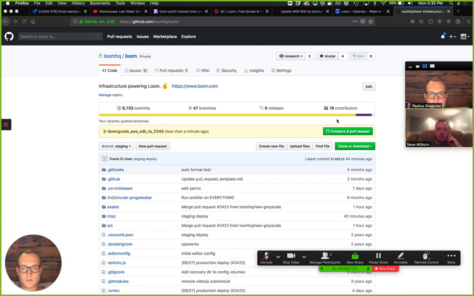The height and width of the screenshot is (296, 474).
Task: Click the New Share icon in Zoom
Action: (x=355, y=256)
